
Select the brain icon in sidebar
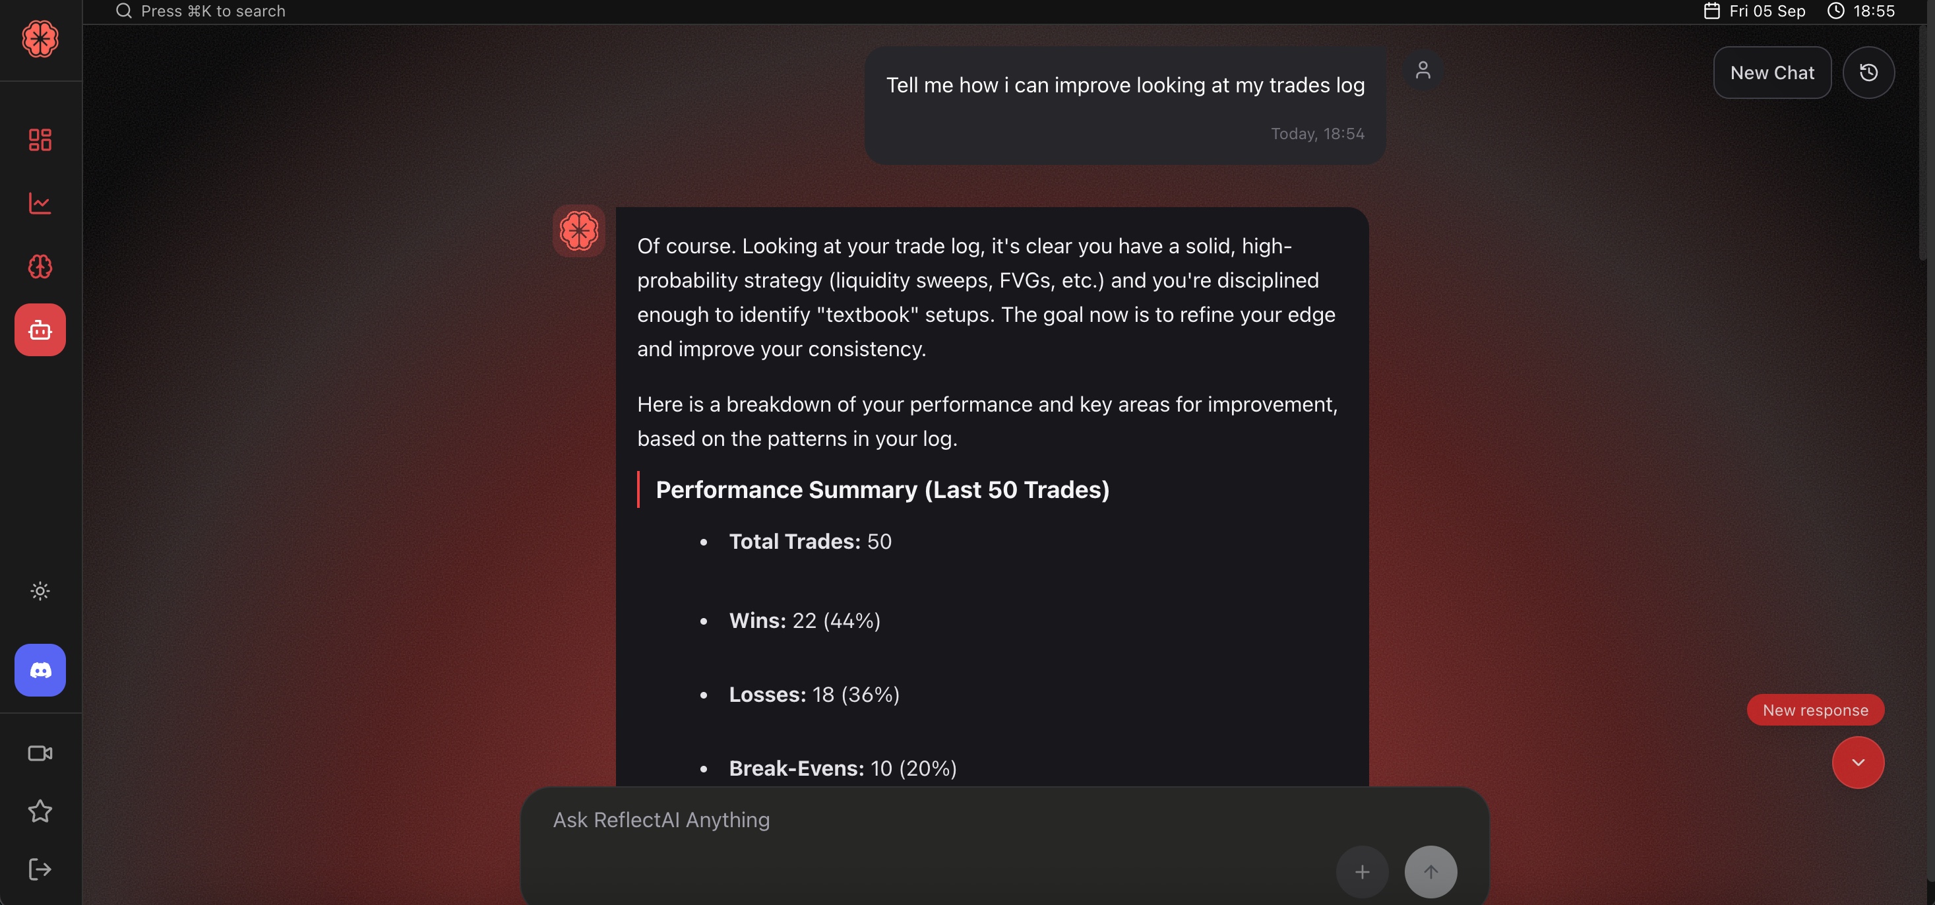click(x=40, y=266)
